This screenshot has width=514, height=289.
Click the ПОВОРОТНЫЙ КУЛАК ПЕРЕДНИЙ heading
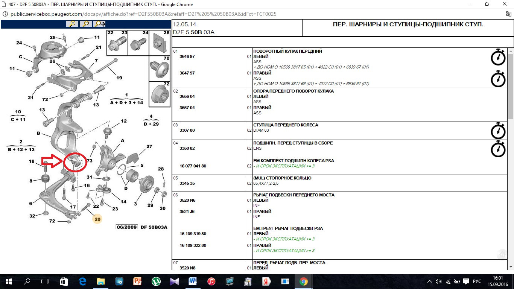pyautogui.click(x=288, y=51)
